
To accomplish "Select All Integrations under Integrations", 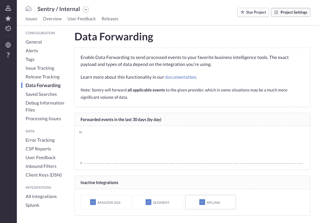I will coord(41,196).
